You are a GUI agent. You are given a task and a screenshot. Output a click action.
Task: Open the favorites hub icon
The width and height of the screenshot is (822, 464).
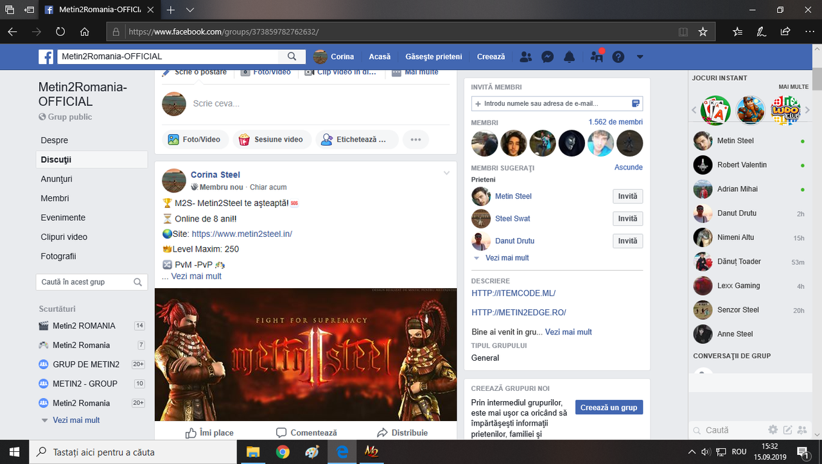click(x=738, y=31)
